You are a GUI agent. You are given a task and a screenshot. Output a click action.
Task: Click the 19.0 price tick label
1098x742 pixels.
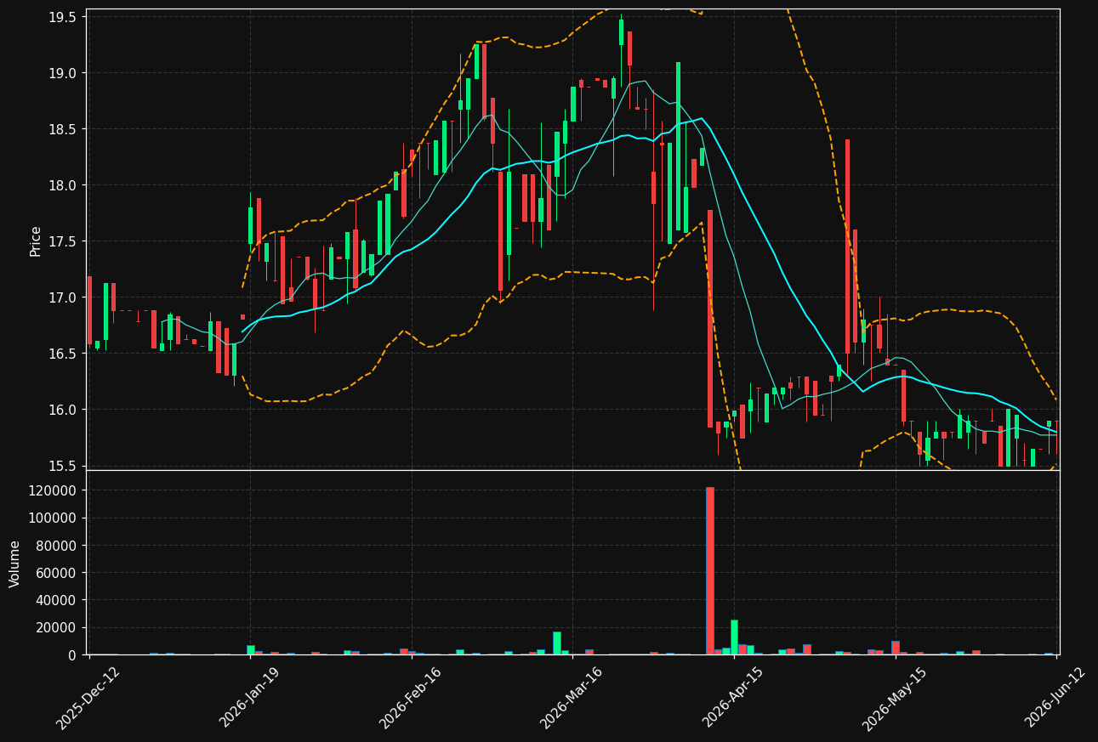point(62,73)
